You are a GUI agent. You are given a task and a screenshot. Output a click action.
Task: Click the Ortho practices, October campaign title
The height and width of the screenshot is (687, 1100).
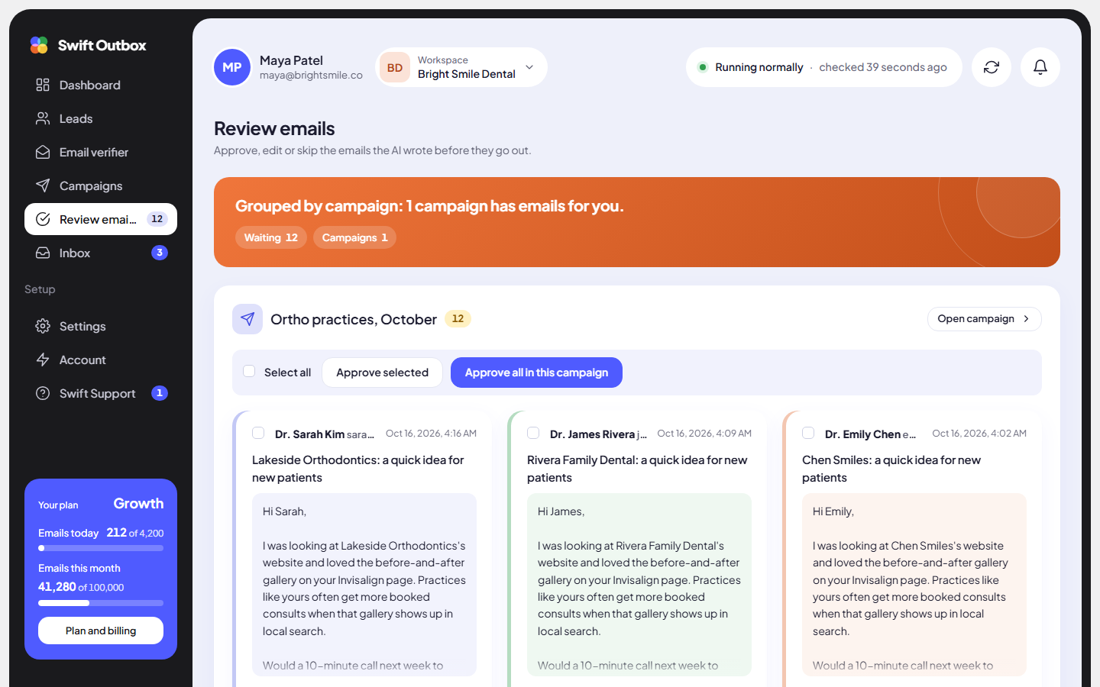(x=354, y=319)
